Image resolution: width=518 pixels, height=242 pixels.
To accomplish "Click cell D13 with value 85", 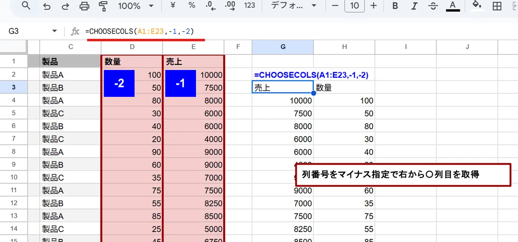I will pyautogui.click(x=132, y=217).
